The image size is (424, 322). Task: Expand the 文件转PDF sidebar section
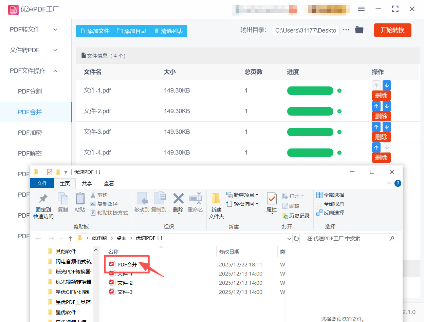[36, 50]
